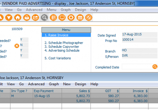Open Go menu in Joe Jackson window
The image size is (158, 110).
[22, 84]
